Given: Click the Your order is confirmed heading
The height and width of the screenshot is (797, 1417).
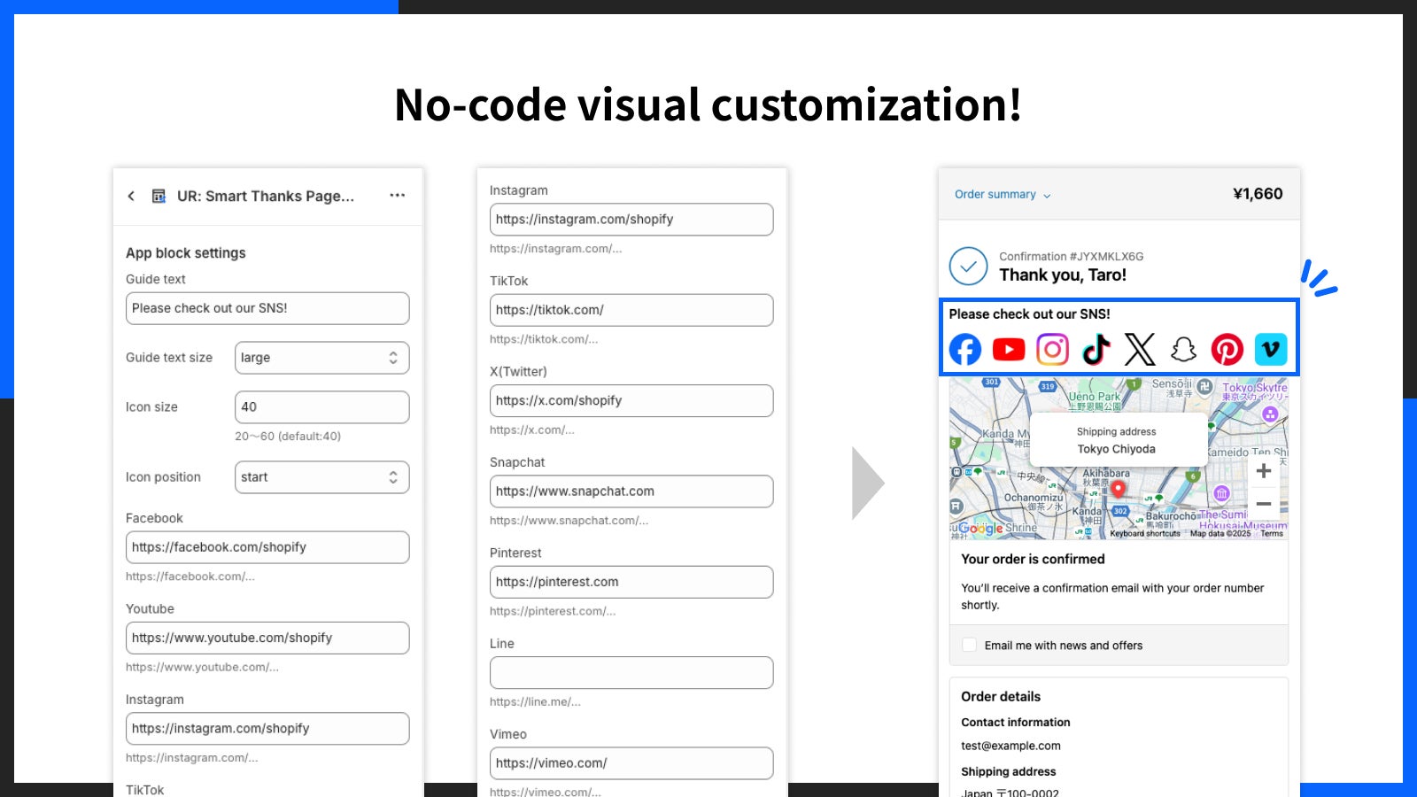Looking at the screenshot, I should 1034,560.
